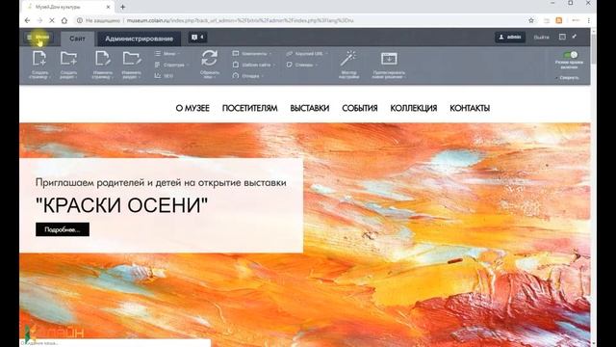
Task: Open the Bitrix main Меню button
Action: point(38,38)
